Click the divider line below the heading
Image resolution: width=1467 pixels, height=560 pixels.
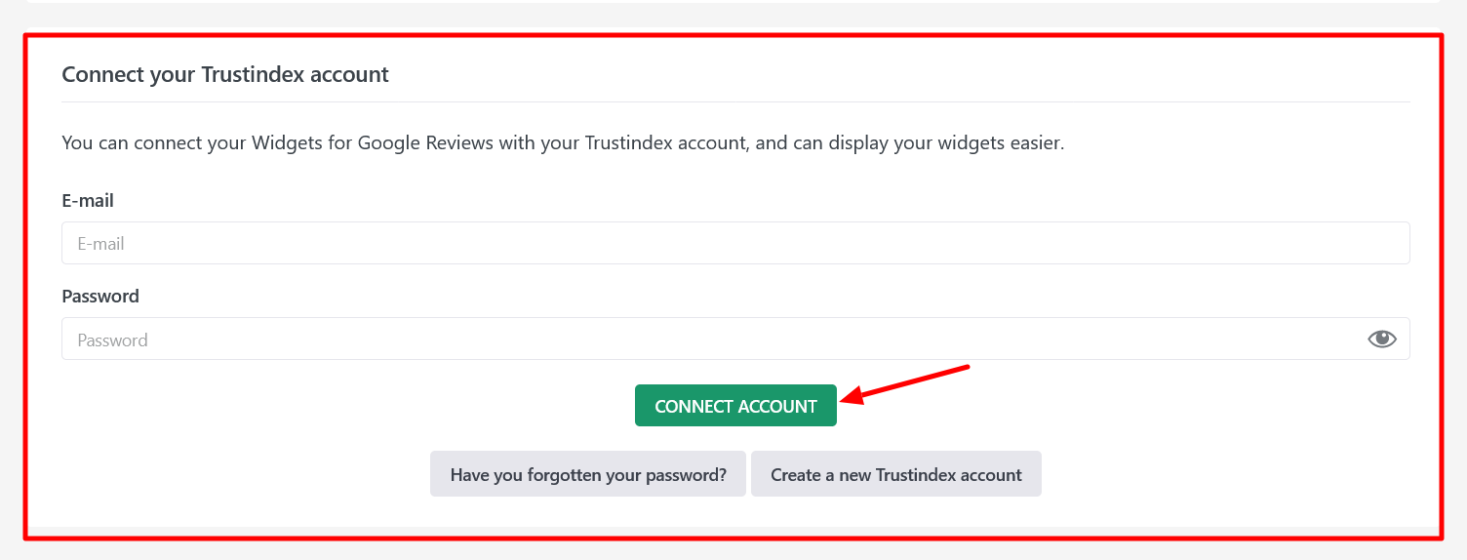[735, 101]
